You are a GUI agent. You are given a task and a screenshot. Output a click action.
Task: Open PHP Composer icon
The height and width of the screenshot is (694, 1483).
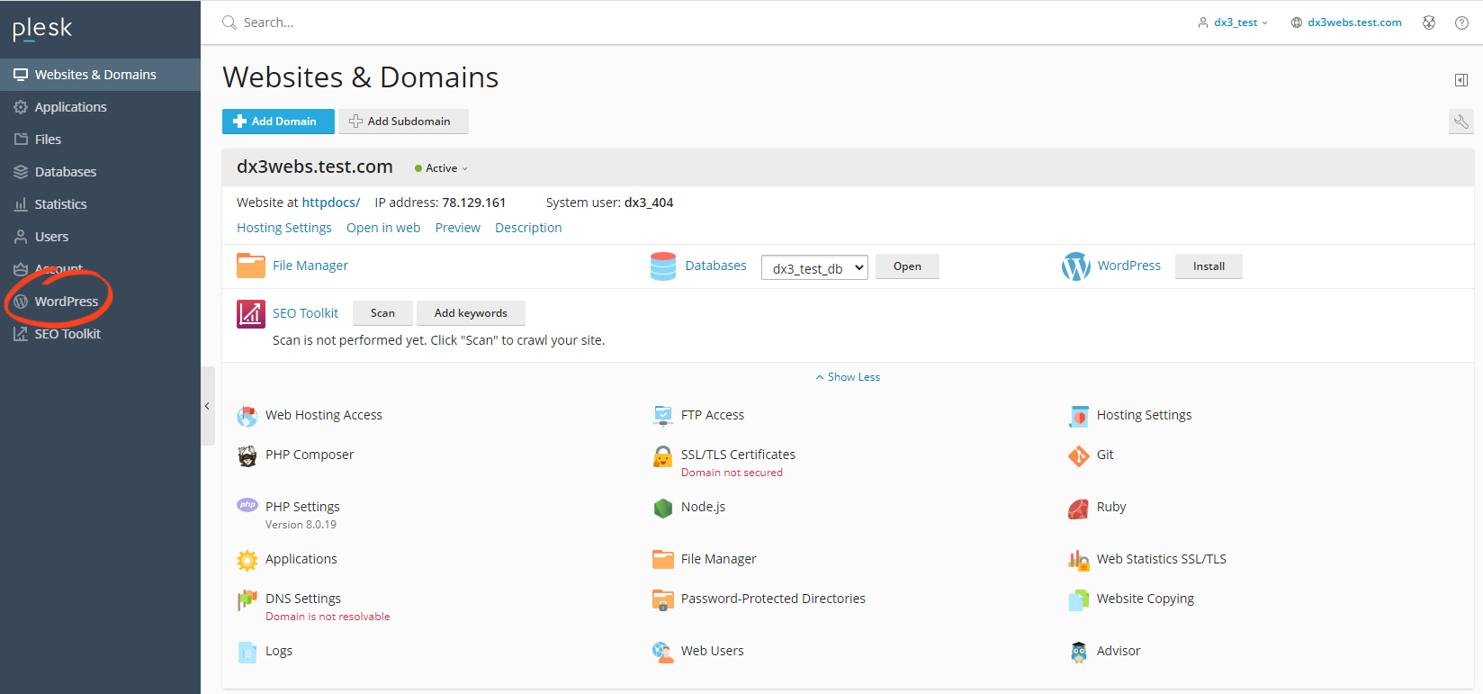coord(247,455)
